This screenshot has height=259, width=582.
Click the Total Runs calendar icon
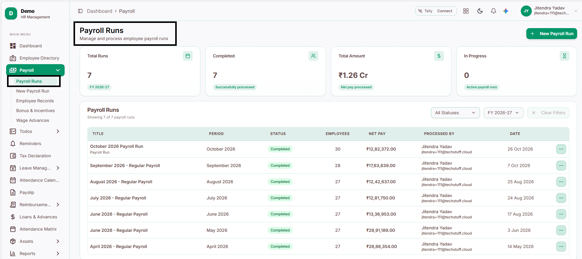188,56
